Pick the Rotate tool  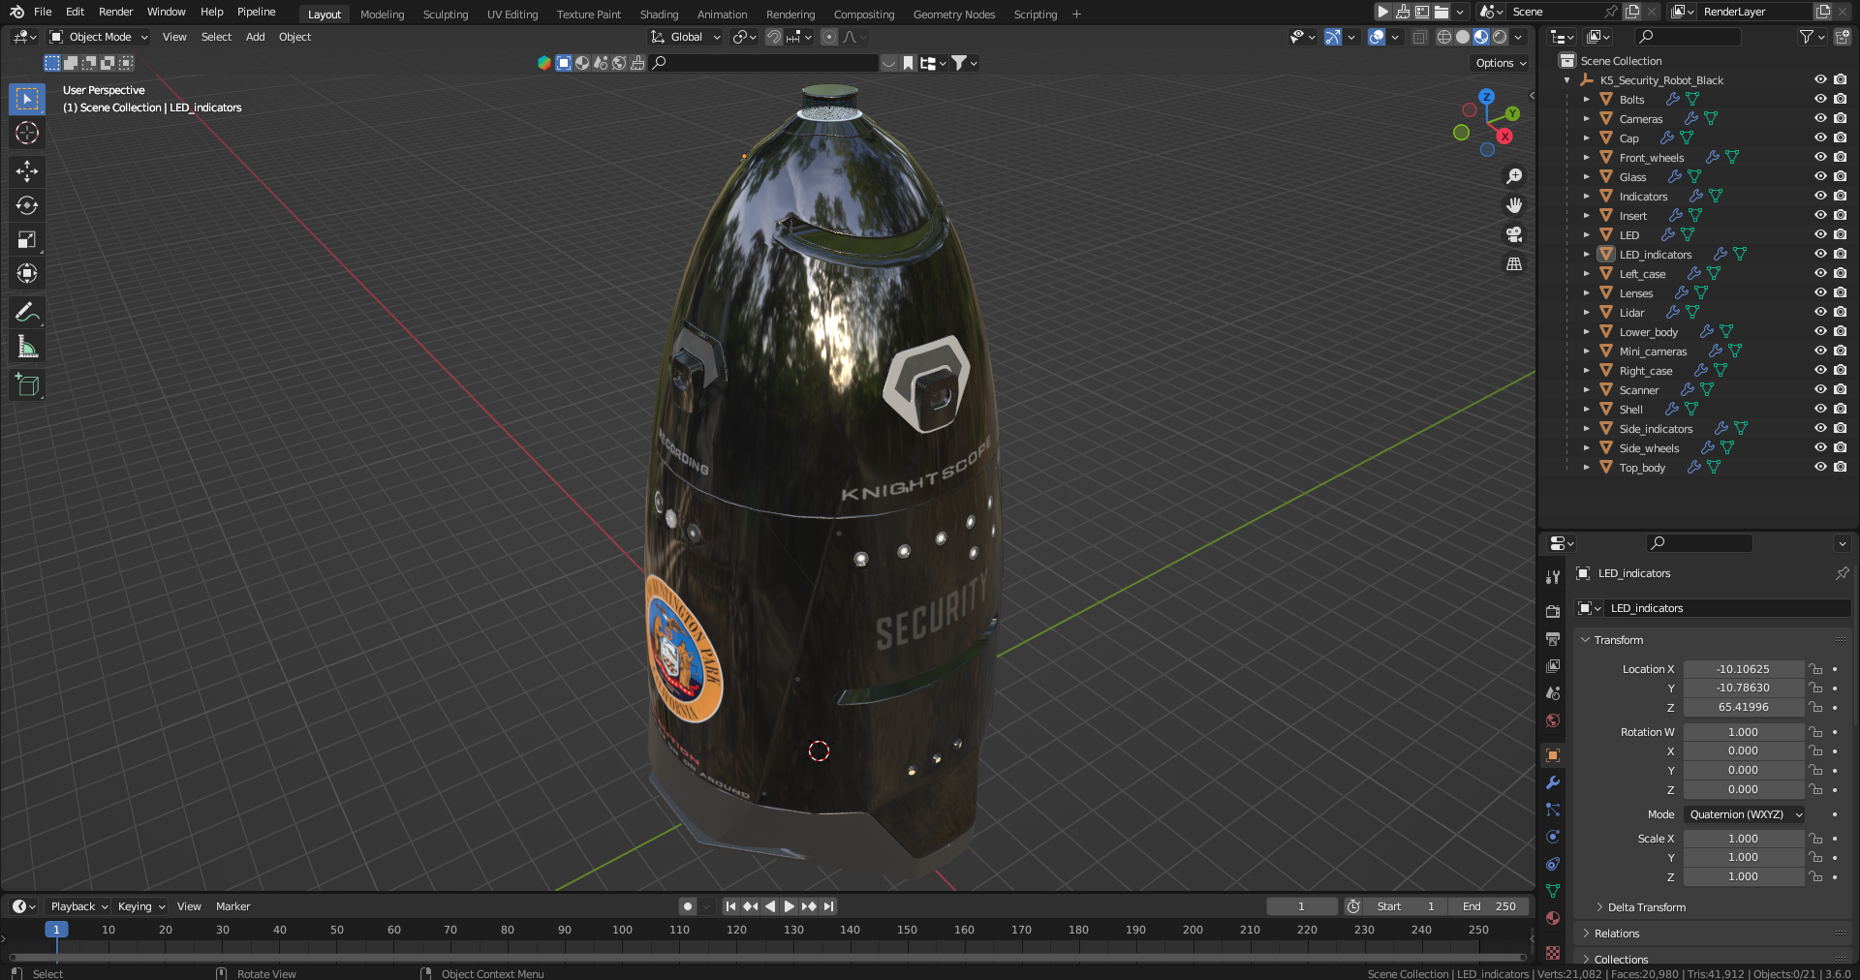pyautogui.click(x=27, y=205)
